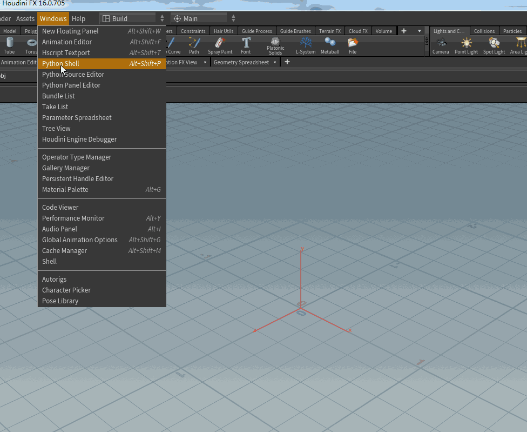This screenshot has height=432, width=527.
Task: Select the Platonic Solids tool
Action: click(x=275, y=46)
